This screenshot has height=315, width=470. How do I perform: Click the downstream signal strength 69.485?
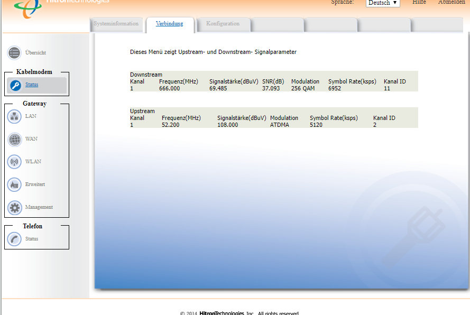tap(218, 88)
